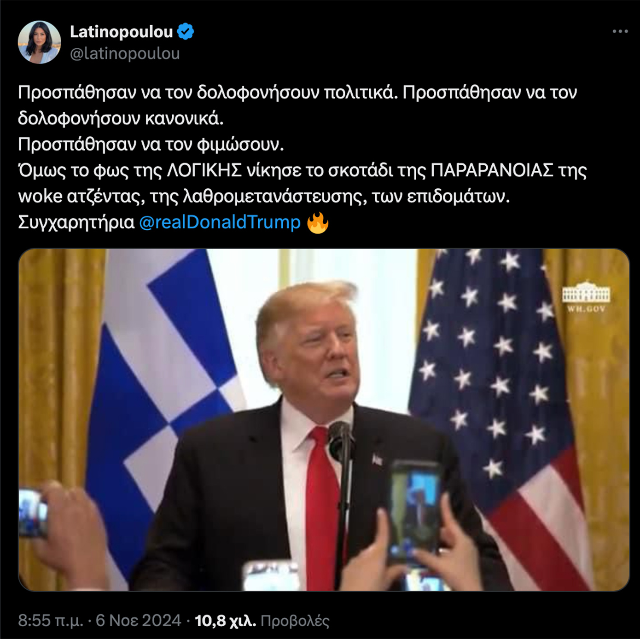Image resolution: width=640 pixels, height=639 pixels.
Task: Open the embedded Trump speech video
Action: [324, 419]
